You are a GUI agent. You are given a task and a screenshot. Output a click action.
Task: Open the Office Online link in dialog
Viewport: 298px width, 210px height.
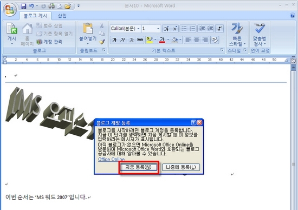click(x=112, y=159)
